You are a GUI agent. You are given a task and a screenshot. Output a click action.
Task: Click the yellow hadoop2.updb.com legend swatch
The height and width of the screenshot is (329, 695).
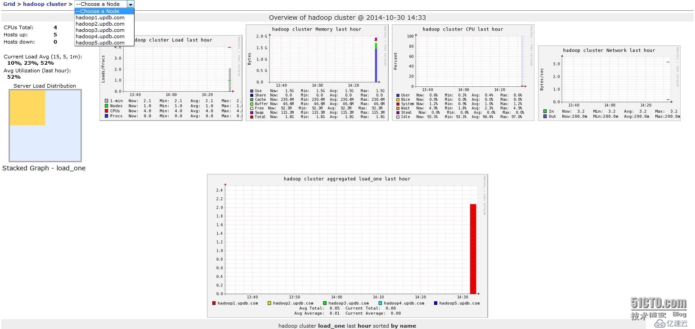tap(269, 303)
